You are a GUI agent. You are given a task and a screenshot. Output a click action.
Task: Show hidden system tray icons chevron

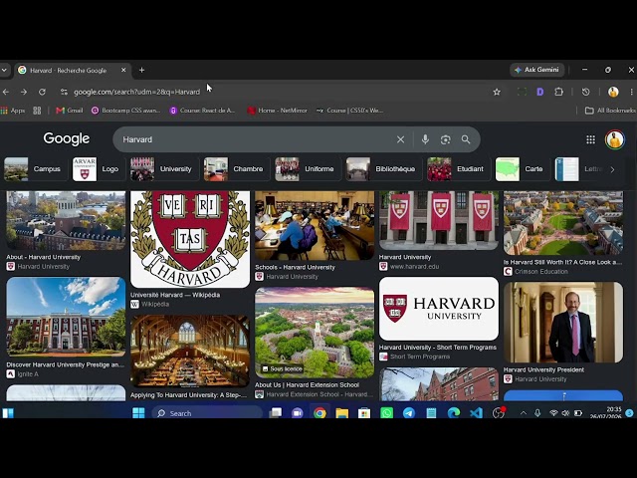click(524, 413)
